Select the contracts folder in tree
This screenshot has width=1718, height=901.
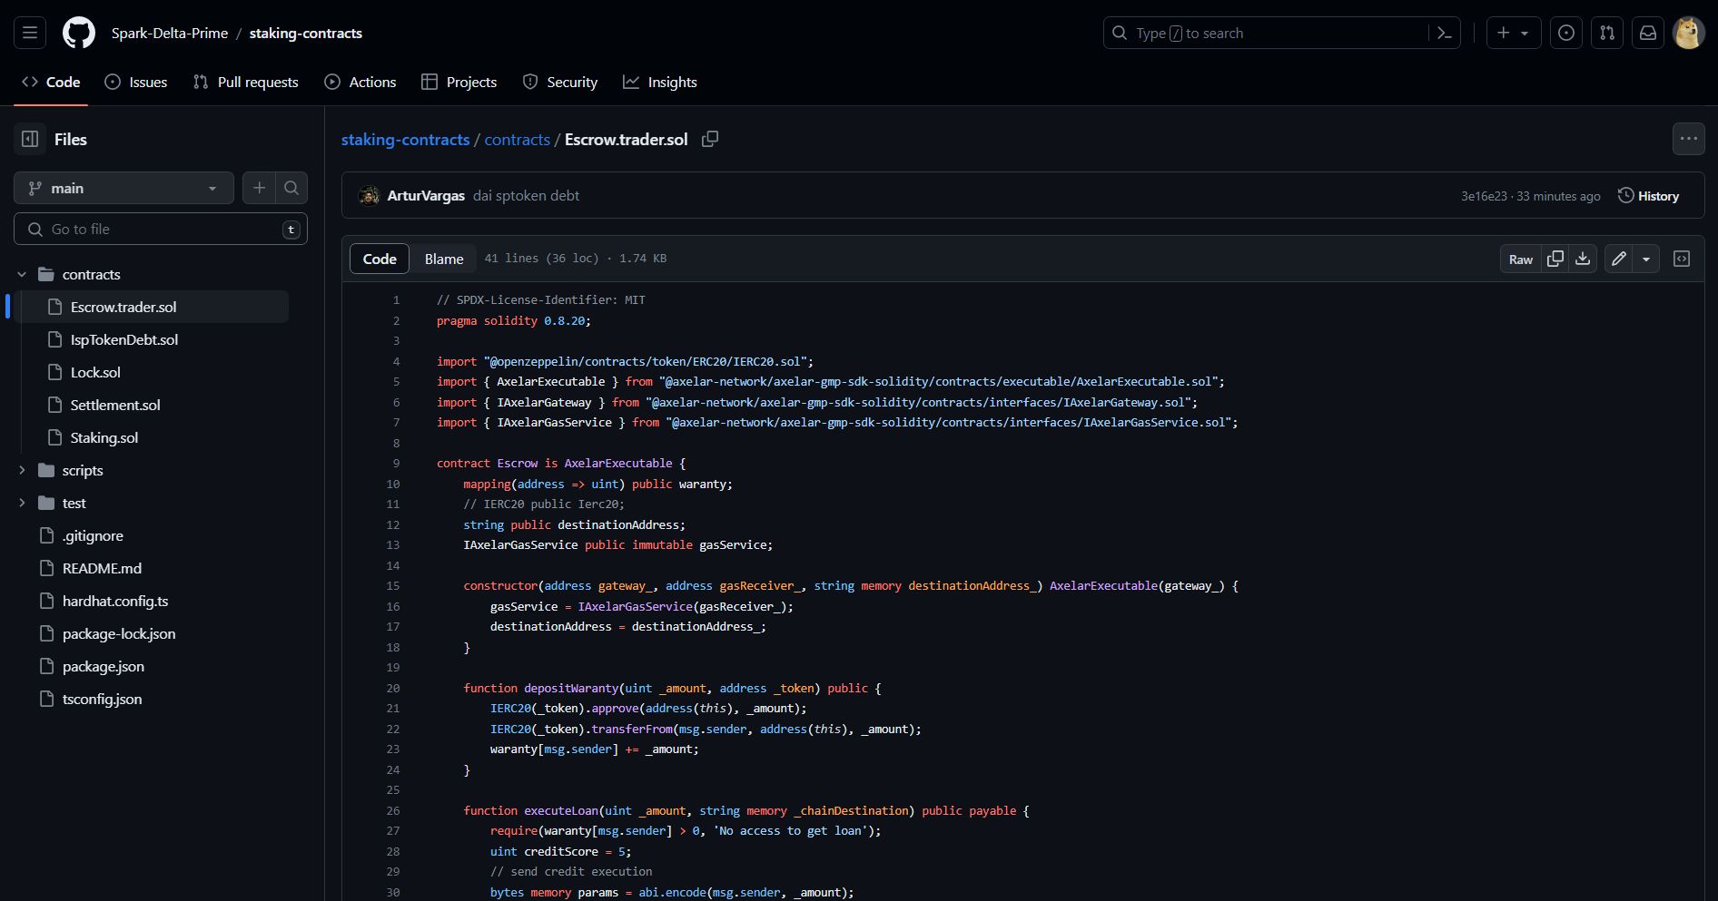coord(91,274)
